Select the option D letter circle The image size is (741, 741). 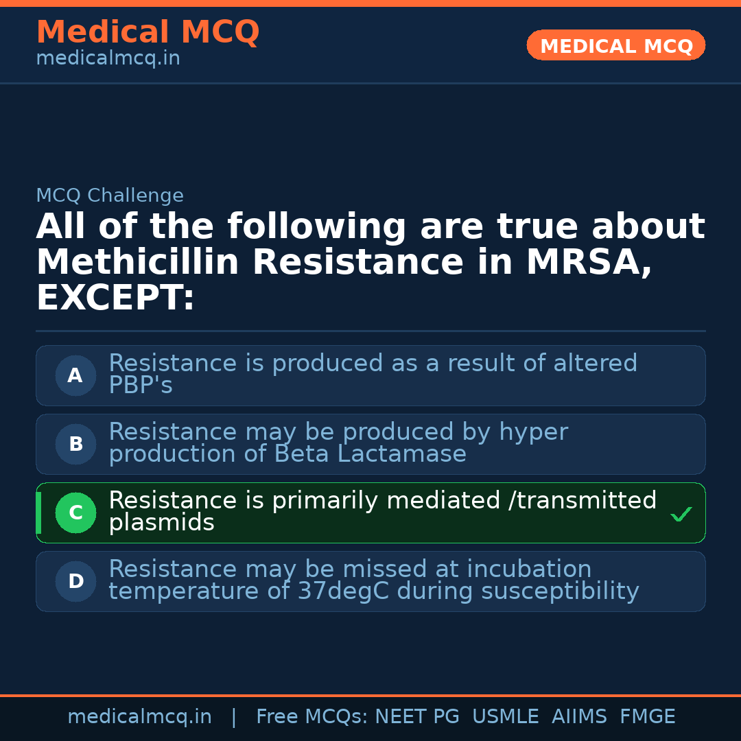pyautogui.click(x=75, y=581)
